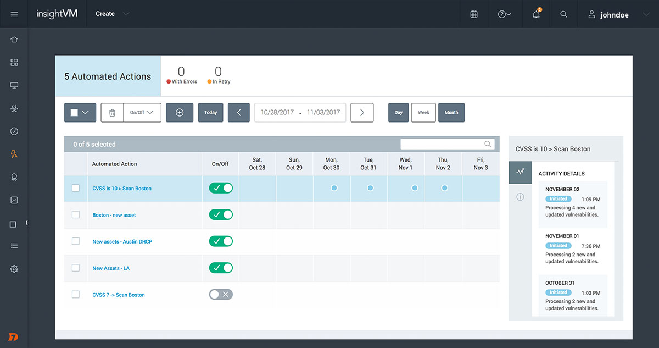Click the Tue Oct 31 activity marker
This screenshot has width=659, height=348.
pos(370,188)
